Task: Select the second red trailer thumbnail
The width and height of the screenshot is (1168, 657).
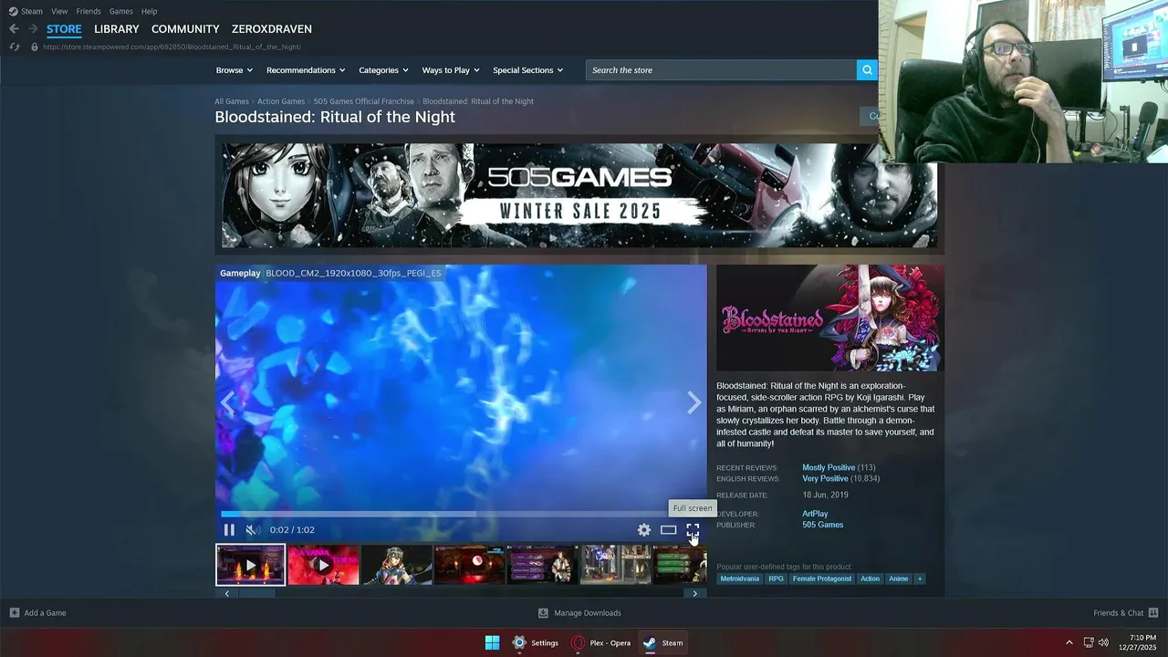Action: coord(323,565)
